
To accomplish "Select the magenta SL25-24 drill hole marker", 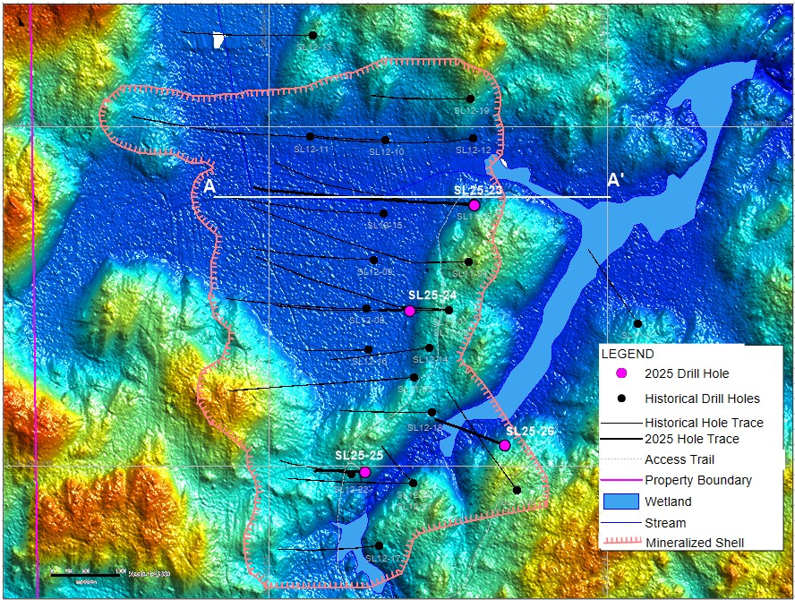I will coord(409,311).
